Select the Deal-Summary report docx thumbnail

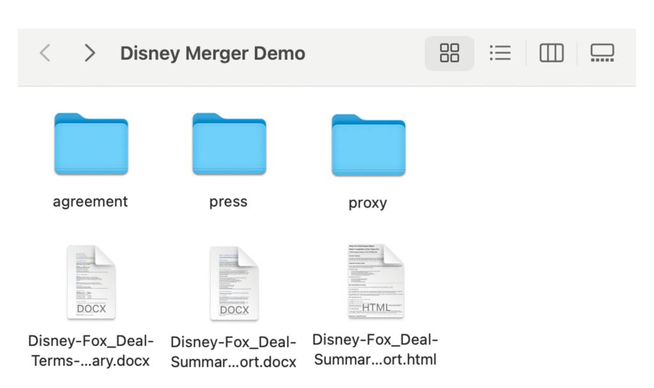pos(234,283)
